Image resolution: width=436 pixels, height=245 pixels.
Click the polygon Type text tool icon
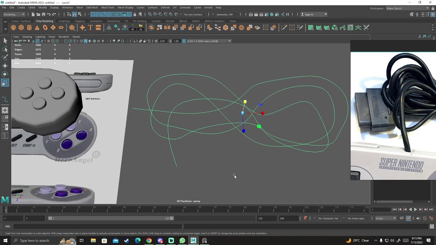coord(90,28)
